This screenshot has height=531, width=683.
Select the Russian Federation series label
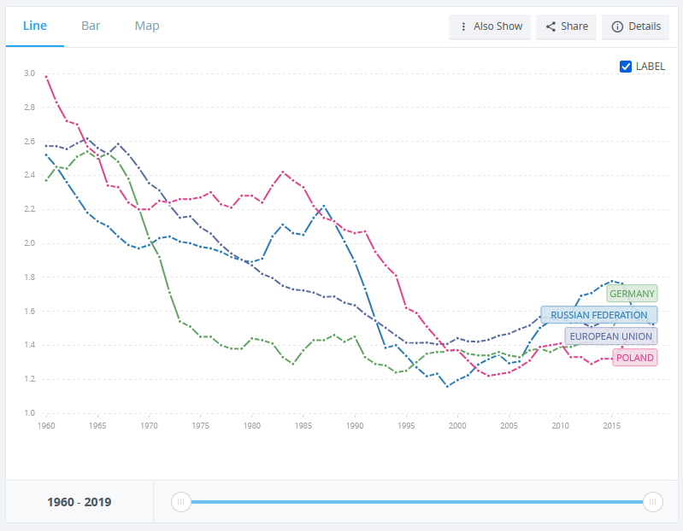[x=598, y=315]
